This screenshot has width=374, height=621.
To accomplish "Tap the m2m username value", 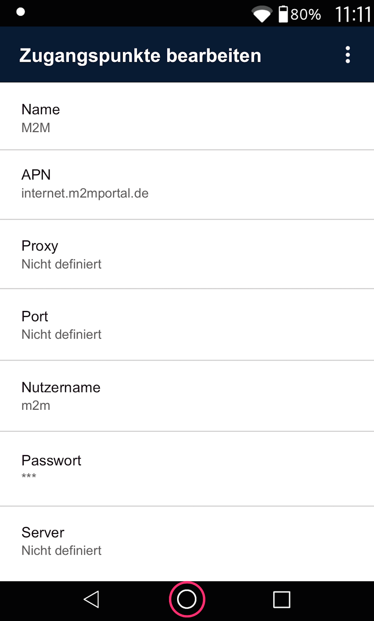I will pos(36,406).
